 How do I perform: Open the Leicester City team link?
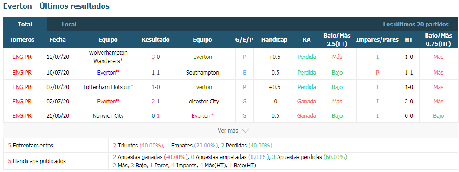[x=202, y=102]
